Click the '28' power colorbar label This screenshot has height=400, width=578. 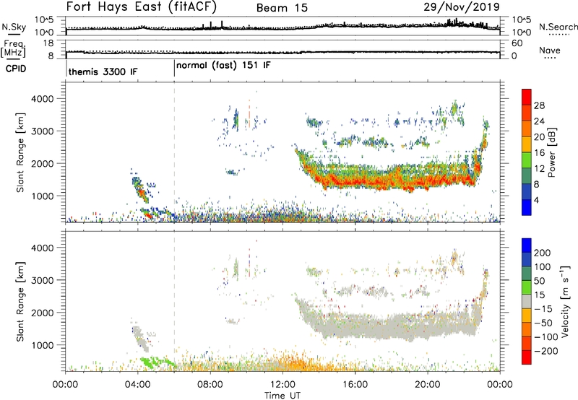pos(539,105)
